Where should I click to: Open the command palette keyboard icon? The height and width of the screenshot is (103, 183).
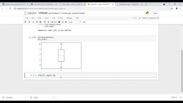[x=84, y=22]
